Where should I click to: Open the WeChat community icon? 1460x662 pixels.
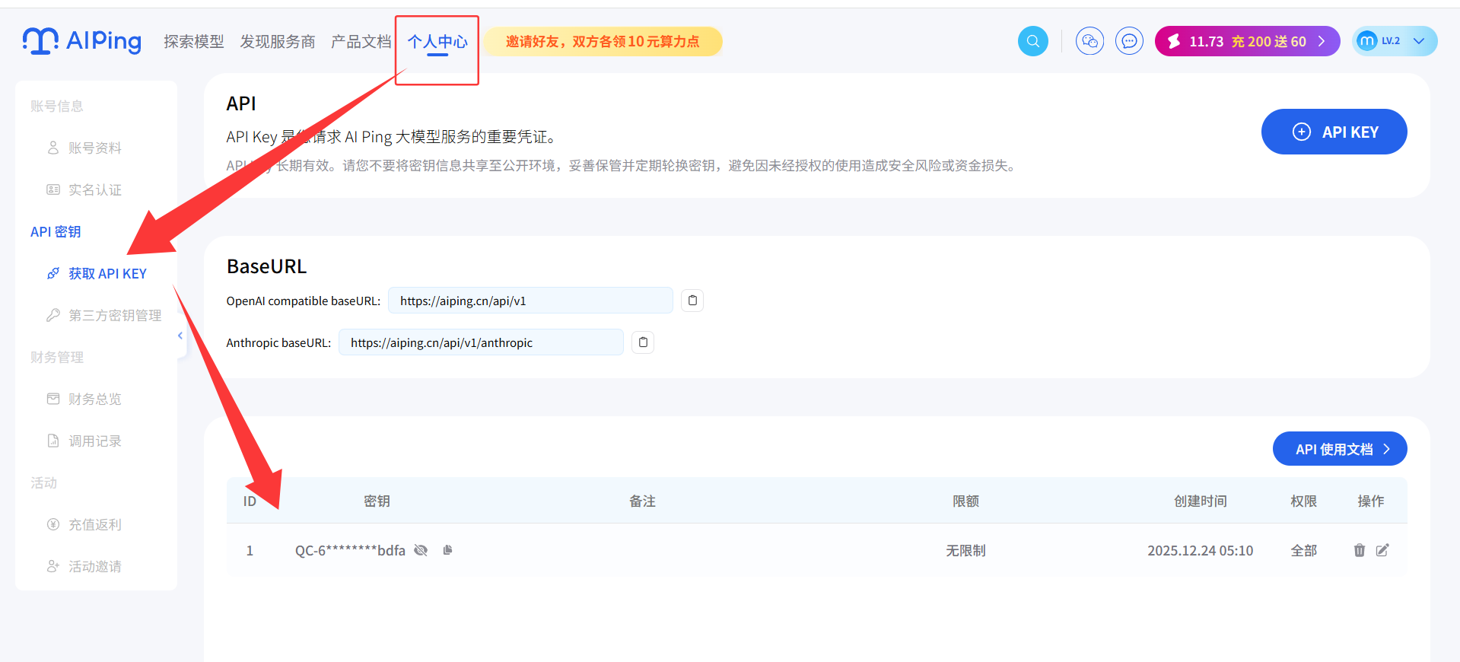click(x=1089, y=41)
